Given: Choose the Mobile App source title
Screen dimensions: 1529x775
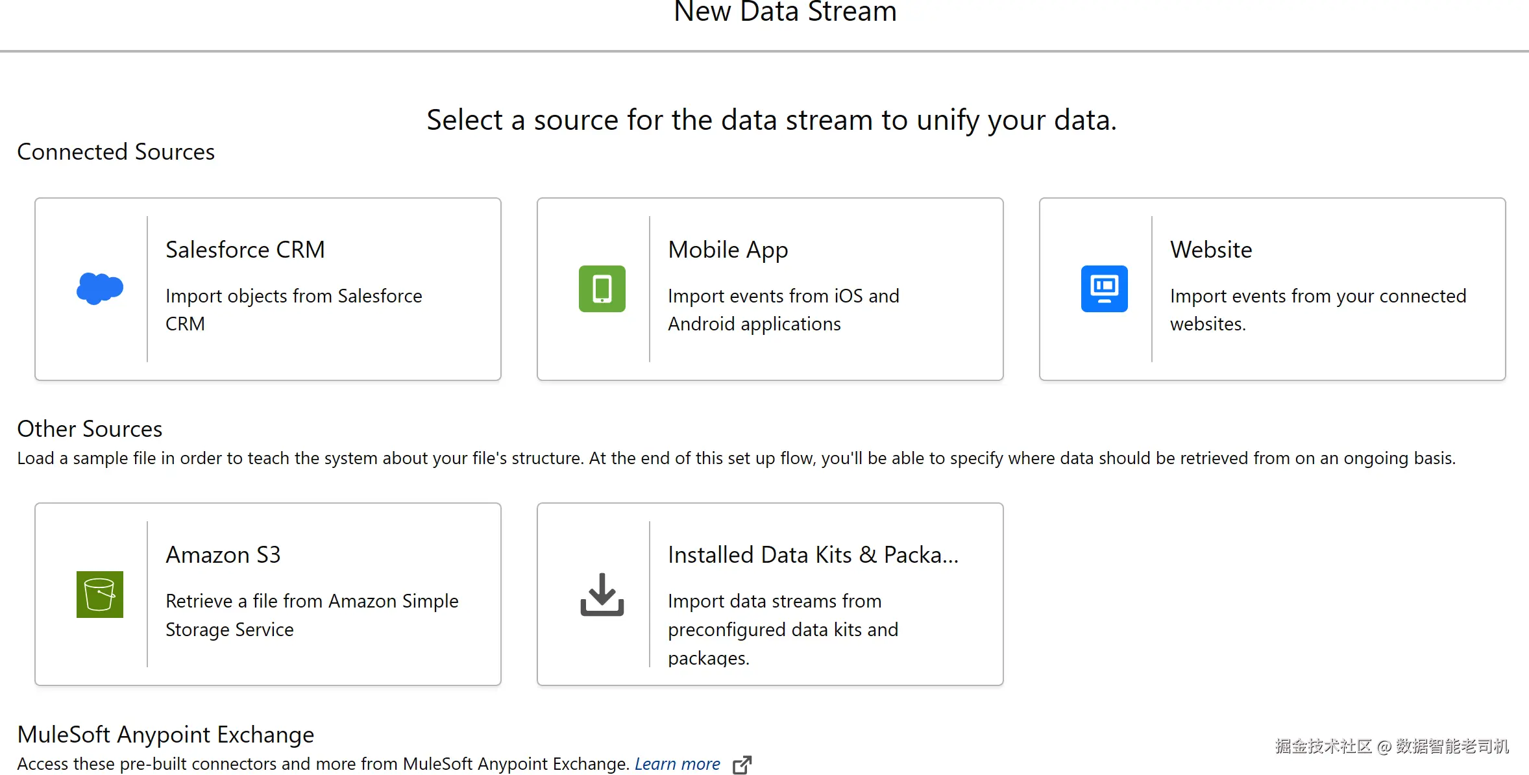Looking at the screenshot, I should click(728, 250).
